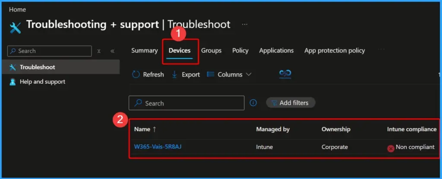Click the Add filters button
Screen dimensions: 442x179
click(290, 103)
